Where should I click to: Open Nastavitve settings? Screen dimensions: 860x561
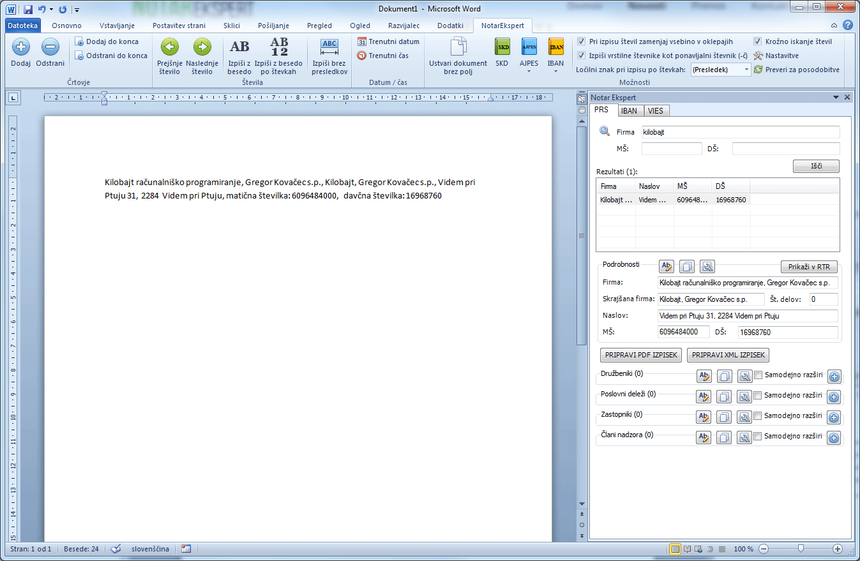[776, 56]
